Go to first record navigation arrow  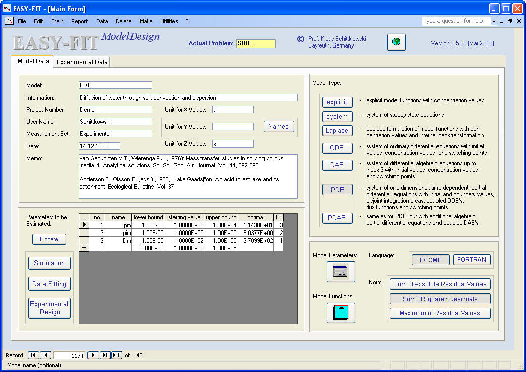coord(33,355)
